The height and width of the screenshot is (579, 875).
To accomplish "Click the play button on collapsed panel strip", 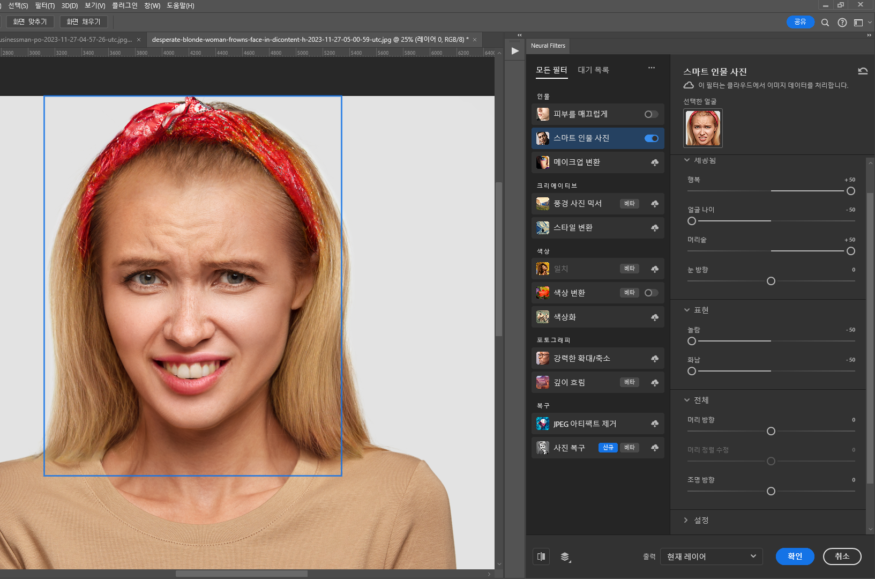I will click(515, 51).
